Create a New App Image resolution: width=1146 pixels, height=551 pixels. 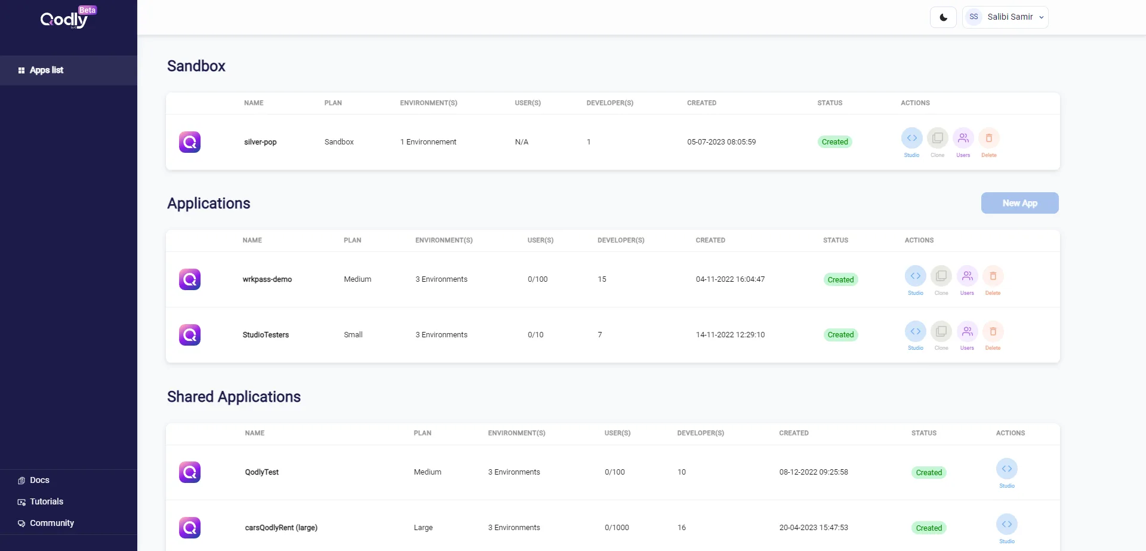click(1019, 203)
